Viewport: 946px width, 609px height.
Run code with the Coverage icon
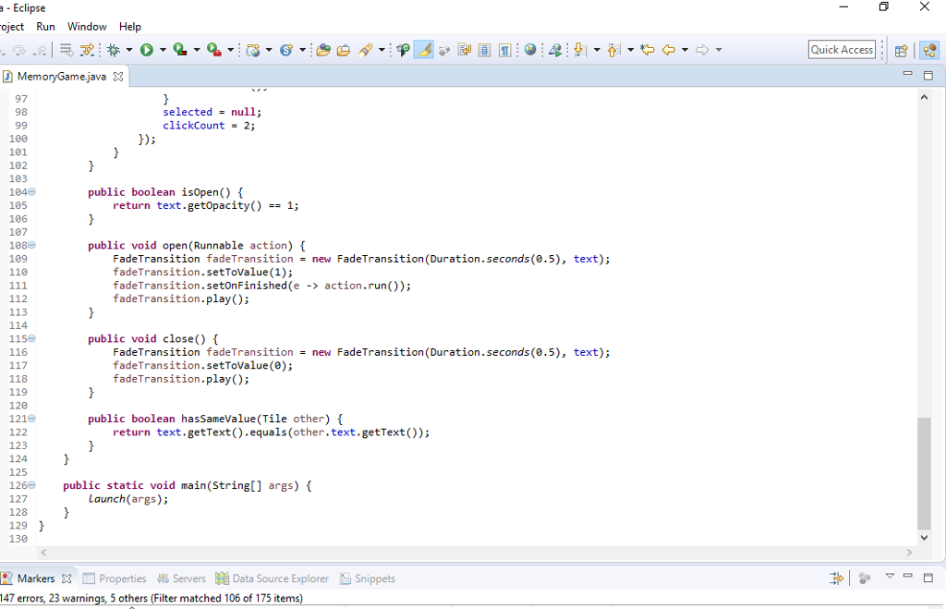(x=180, y=50)
